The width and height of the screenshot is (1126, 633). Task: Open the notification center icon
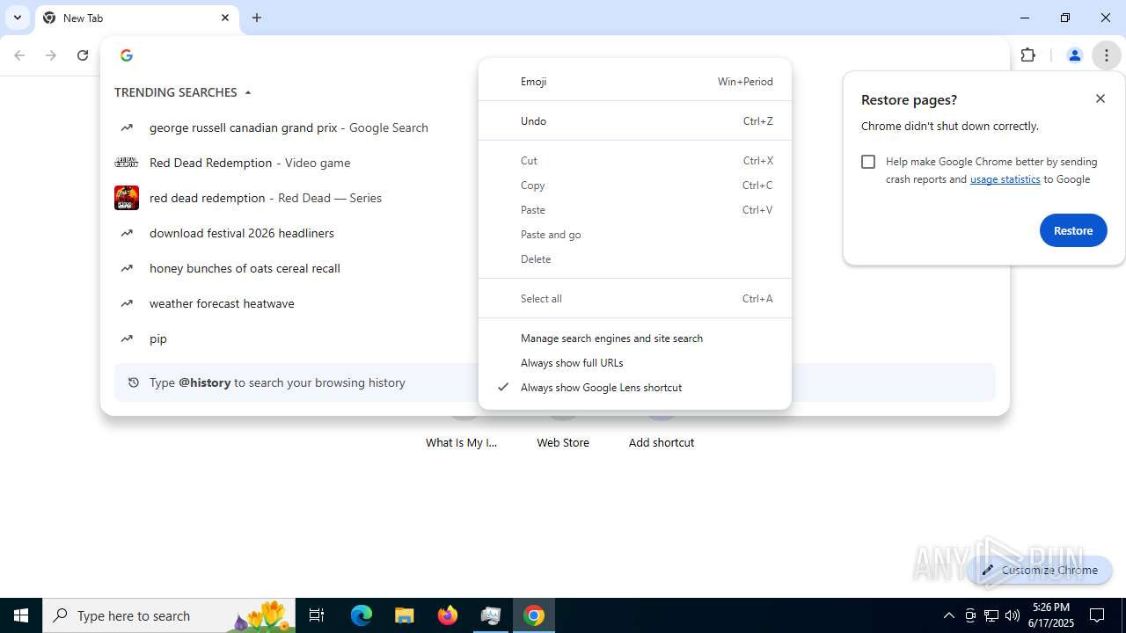coord(1098,615)
